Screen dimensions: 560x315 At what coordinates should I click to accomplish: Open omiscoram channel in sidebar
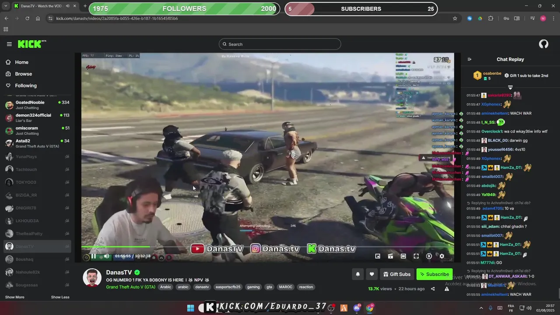pos(37,130)
